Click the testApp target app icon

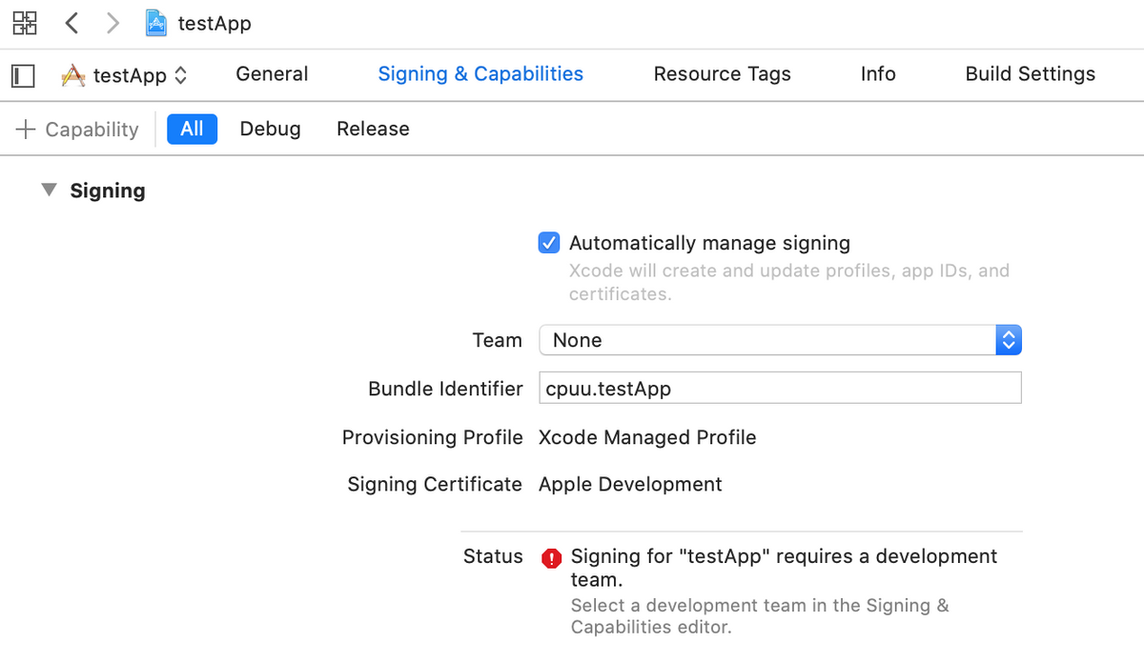pyautogui.click(x=73, y=75)
